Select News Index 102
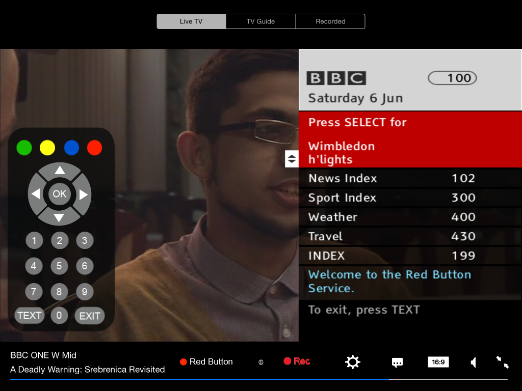Image resolution: width=522 pixels, height=391 pixels. 410,178
